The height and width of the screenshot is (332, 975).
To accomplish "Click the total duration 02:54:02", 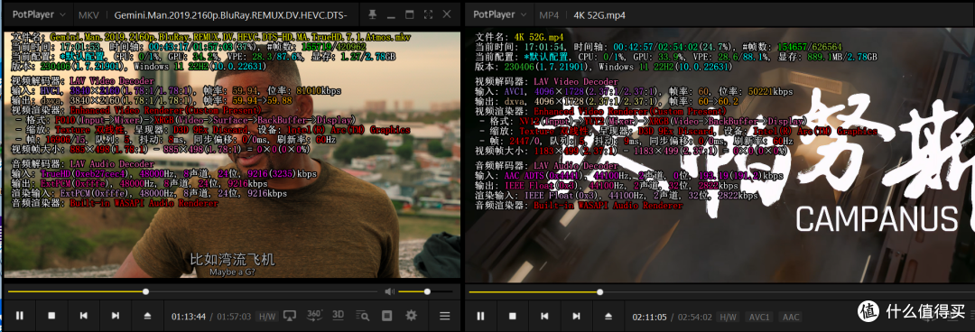I will tap(694, 317).
